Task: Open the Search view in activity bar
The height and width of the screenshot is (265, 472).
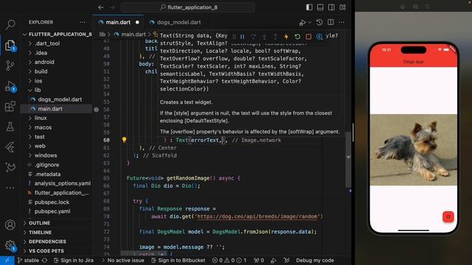Action: click(10, 24)
